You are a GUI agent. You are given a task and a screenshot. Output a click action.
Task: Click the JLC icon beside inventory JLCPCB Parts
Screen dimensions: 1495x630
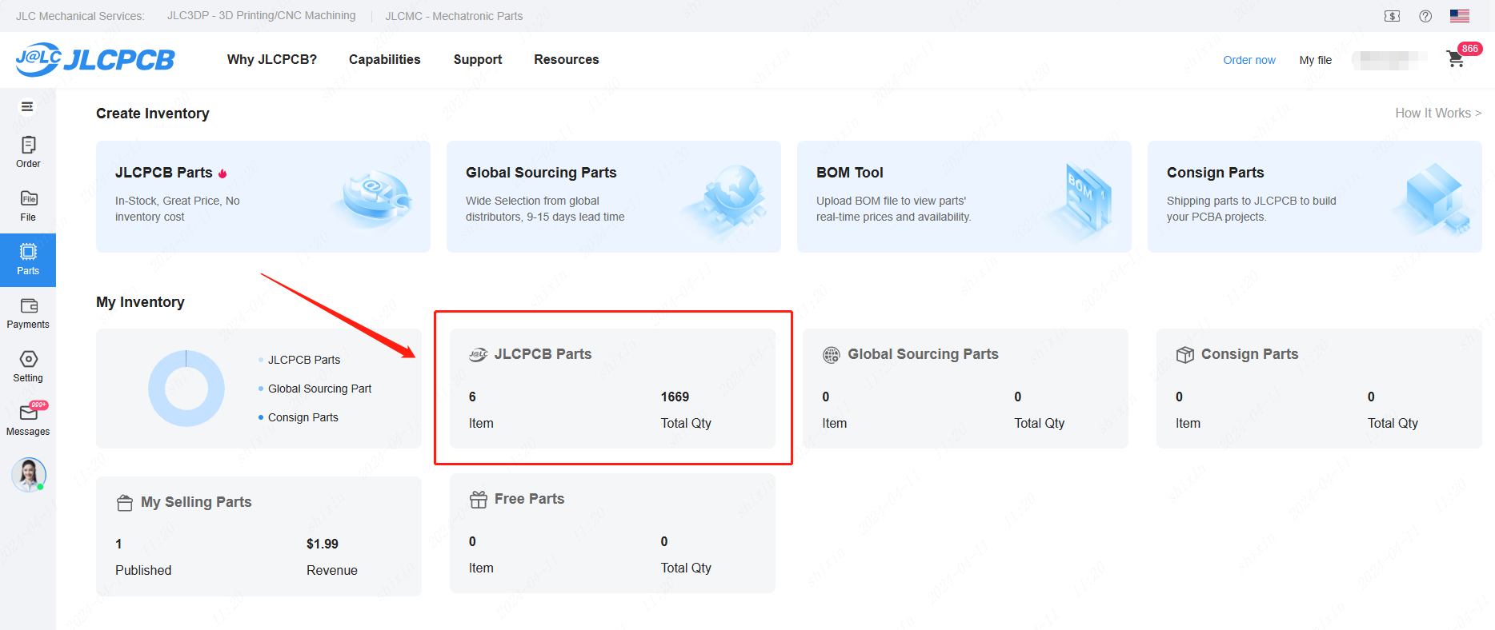click(x=479, y=354)
